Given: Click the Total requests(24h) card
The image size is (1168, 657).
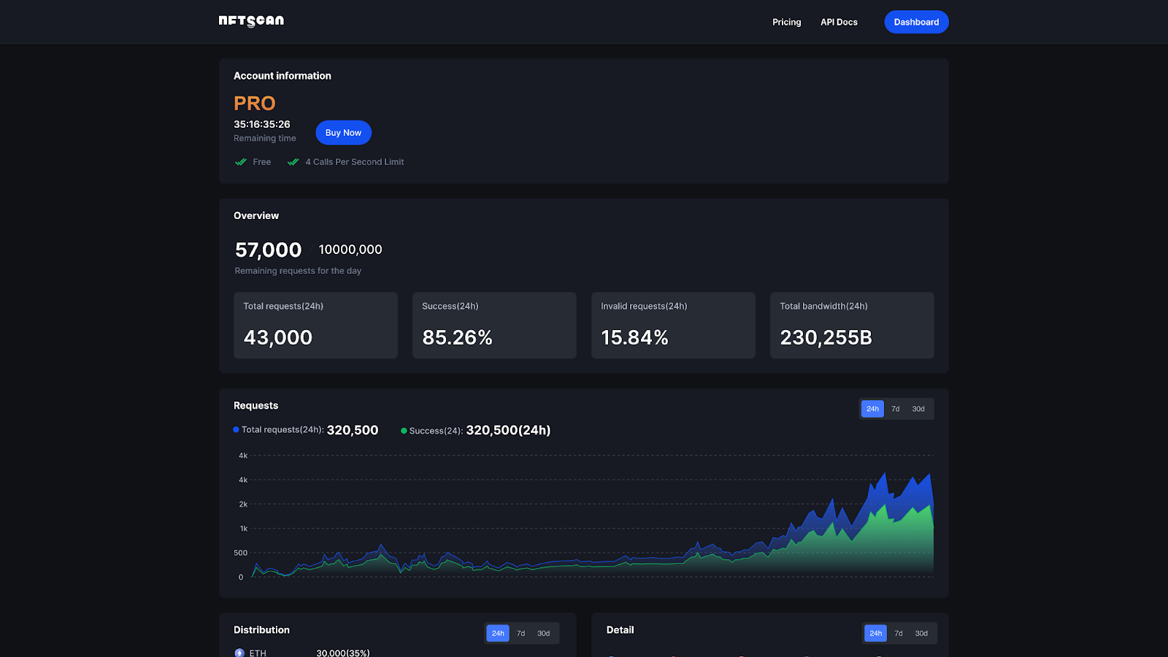Looking at the screenshot, I should point(315,326).
